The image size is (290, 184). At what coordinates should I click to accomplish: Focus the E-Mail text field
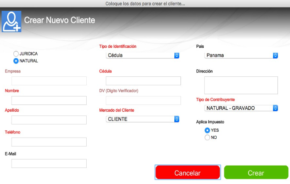49,163
